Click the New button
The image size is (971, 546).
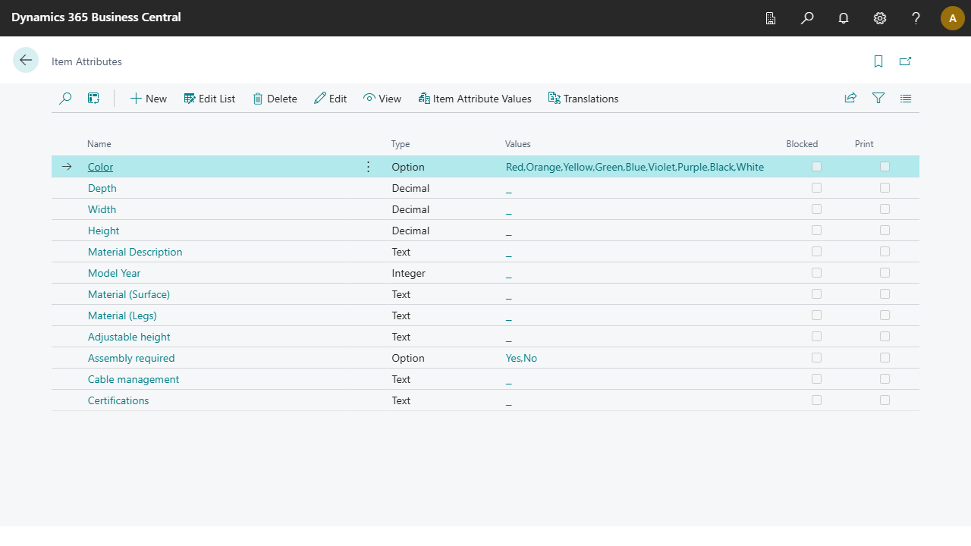point(149,99)
